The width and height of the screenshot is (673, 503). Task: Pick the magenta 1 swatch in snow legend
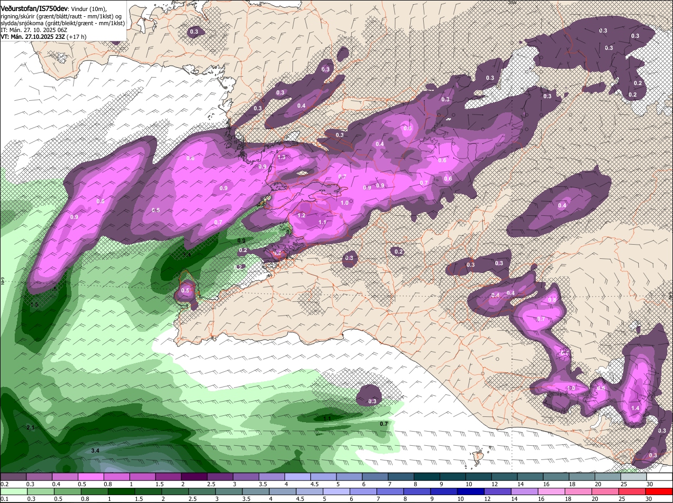(142, 477)
